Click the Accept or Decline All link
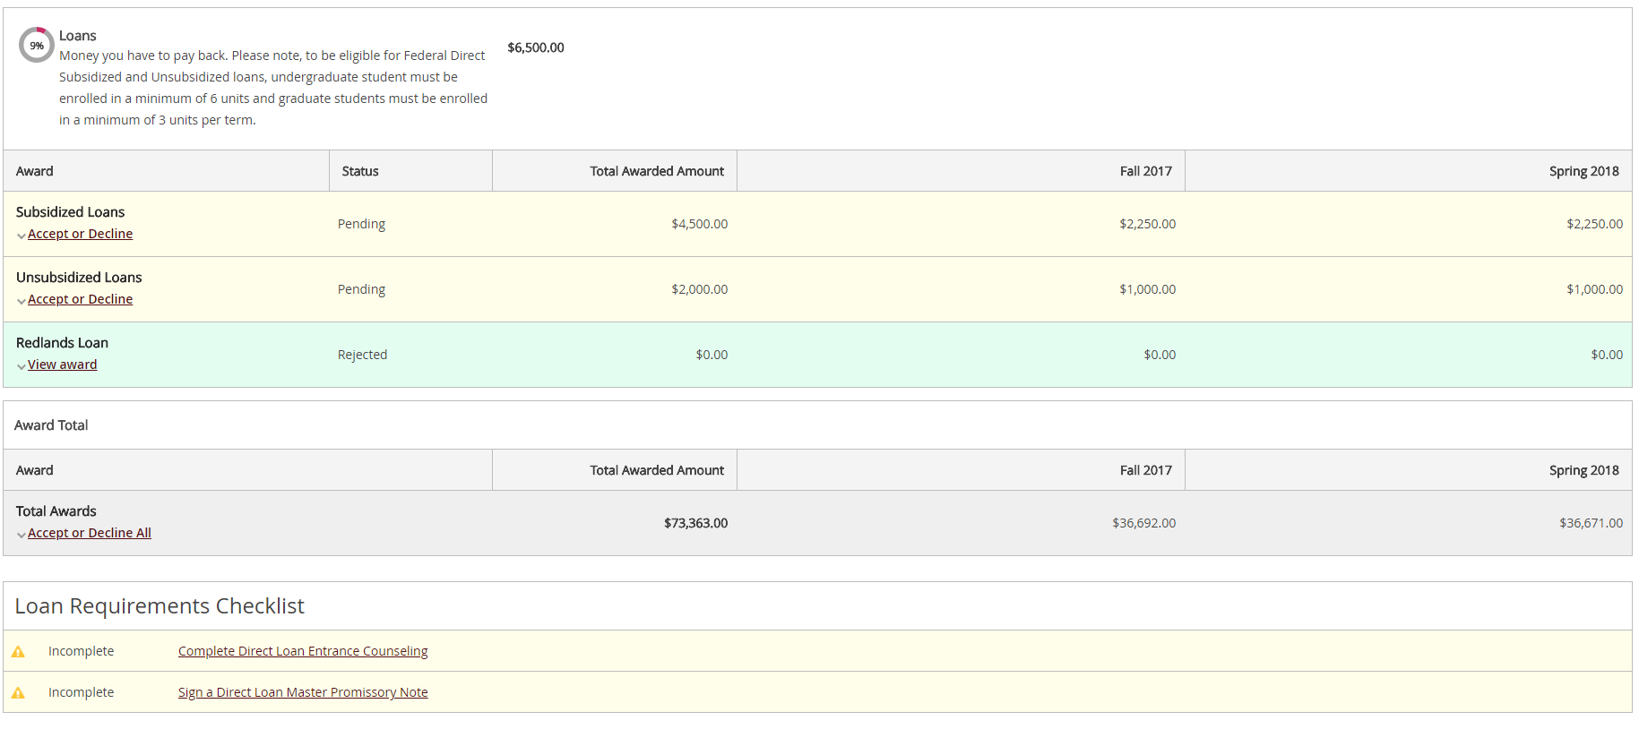Screen dimensions: 1639x729 tap(89, 533)
